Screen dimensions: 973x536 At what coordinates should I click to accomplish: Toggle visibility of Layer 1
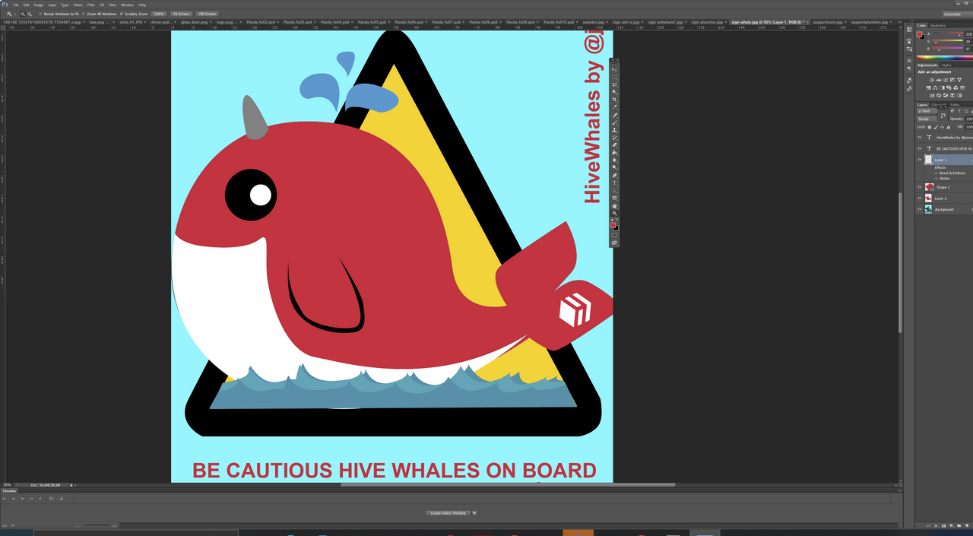point(919,160)
